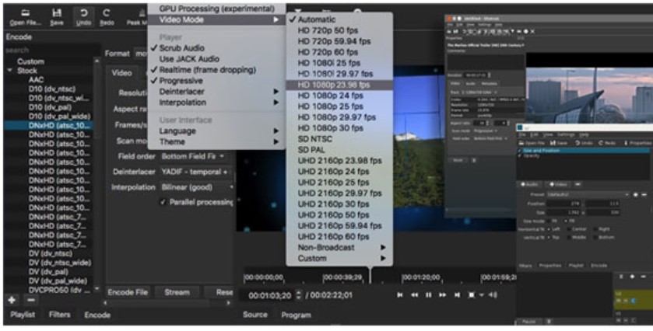Screen dimensions: 653x331
Task: Switch to the Encode bottom tab
Action: 97,315
